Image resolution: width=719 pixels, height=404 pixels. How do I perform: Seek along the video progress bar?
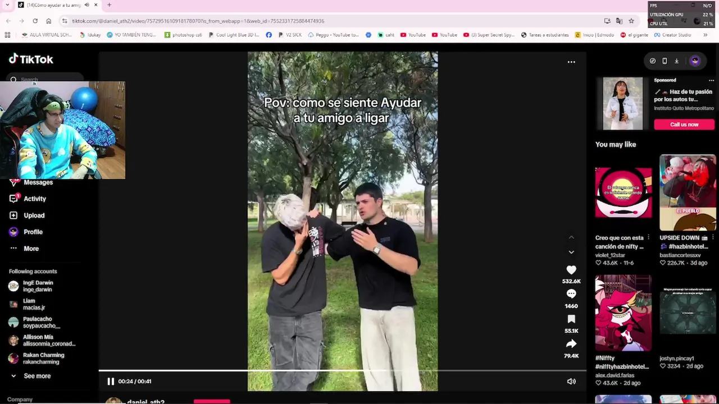[x=343, y=370]
